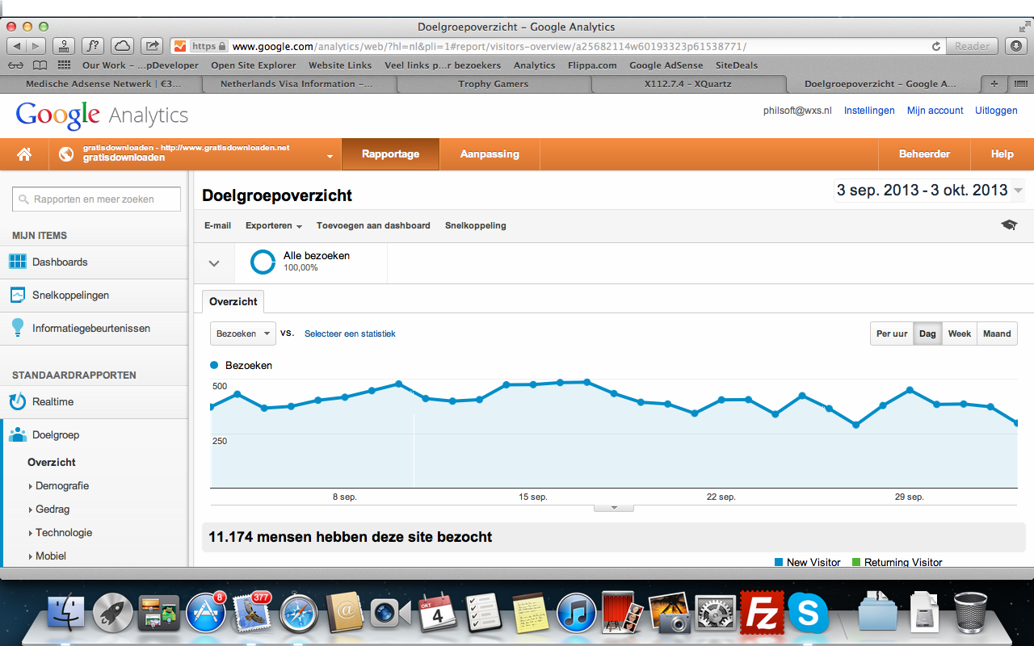
Task: Click the Safari address bar
Action: (557, 46)
